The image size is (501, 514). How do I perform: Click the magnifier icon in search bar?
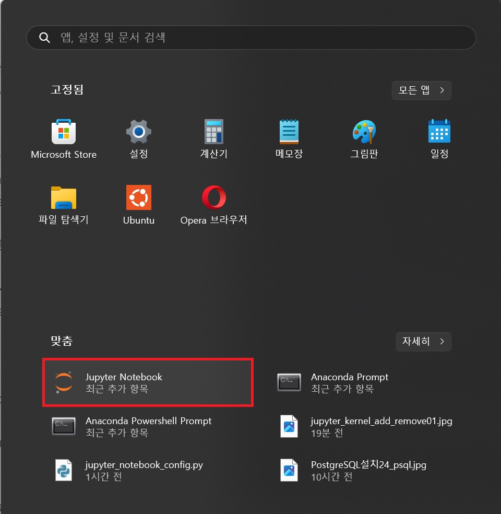[44, 38]
